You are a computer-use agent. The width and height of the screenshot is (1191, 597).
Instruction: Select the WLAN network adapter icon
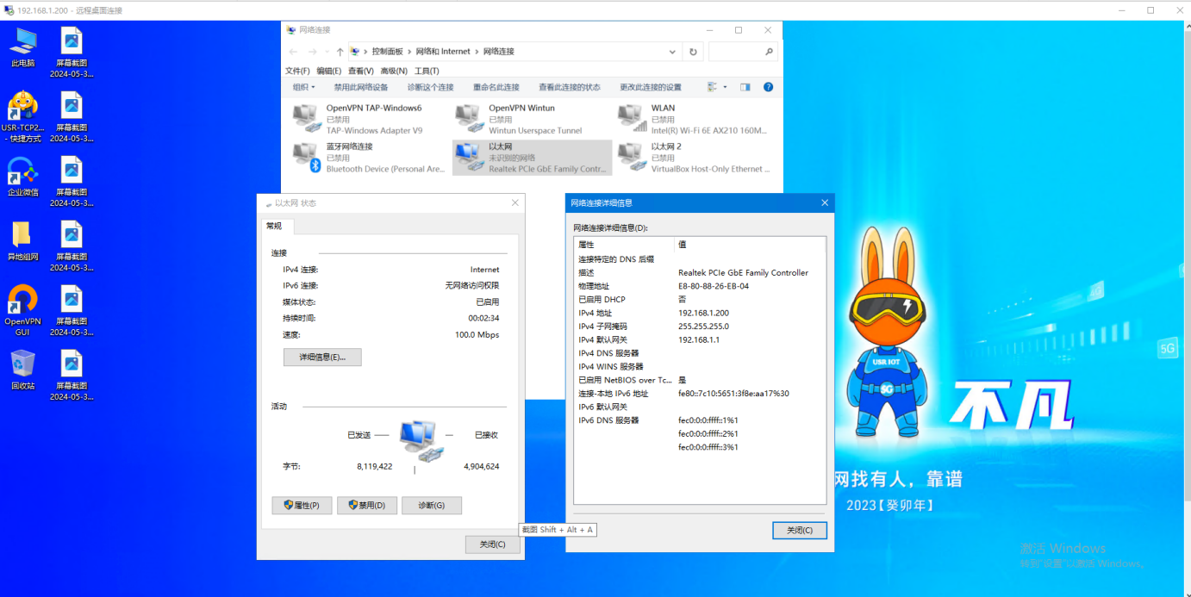pos(632,118)
